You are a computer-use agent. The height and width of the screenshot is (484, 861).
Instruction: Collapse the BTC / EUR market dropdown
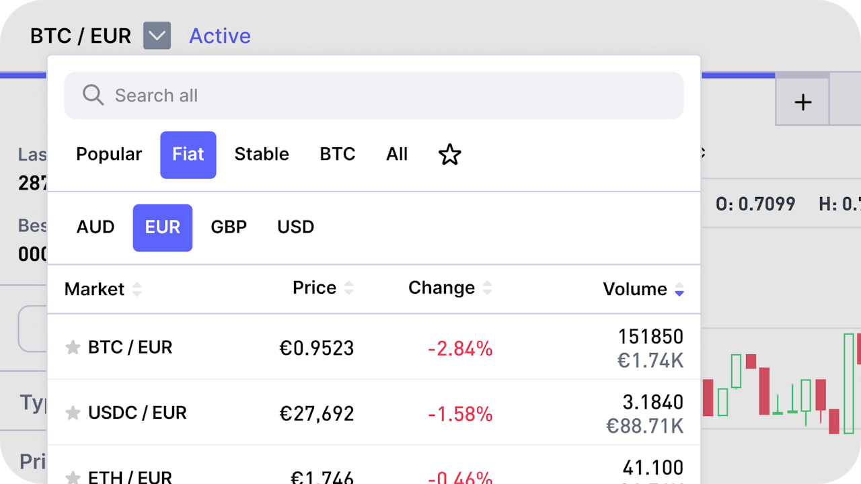(157, 36)
